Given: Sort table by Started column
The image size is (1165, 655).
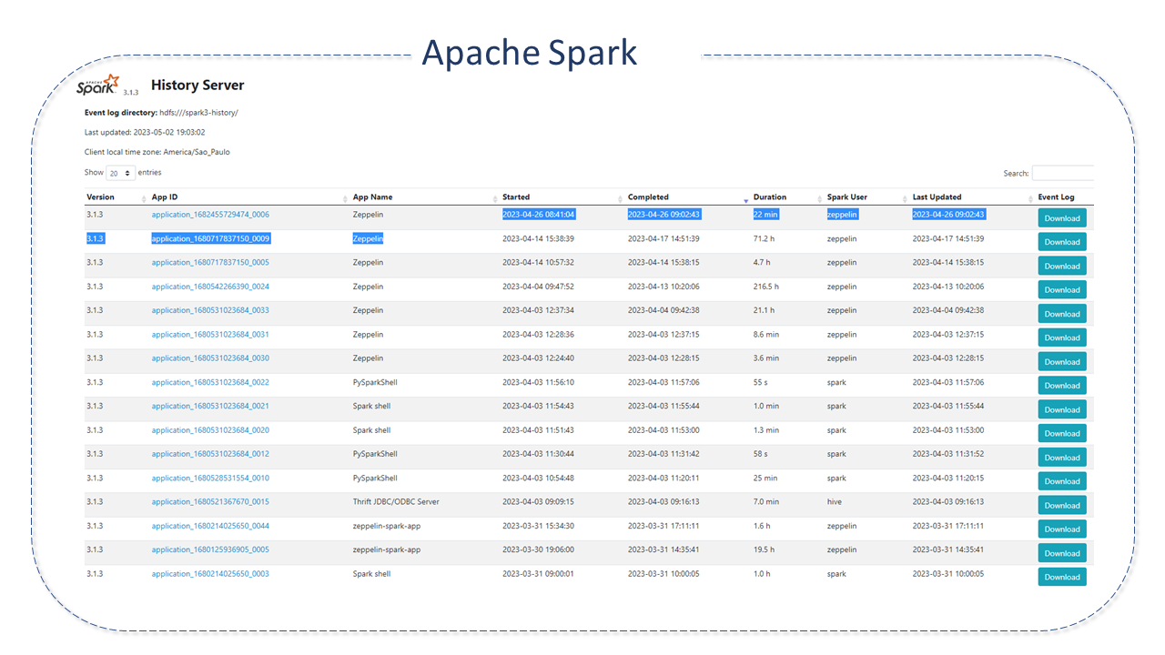Looking at the screenshot, I should pos(562,197).
